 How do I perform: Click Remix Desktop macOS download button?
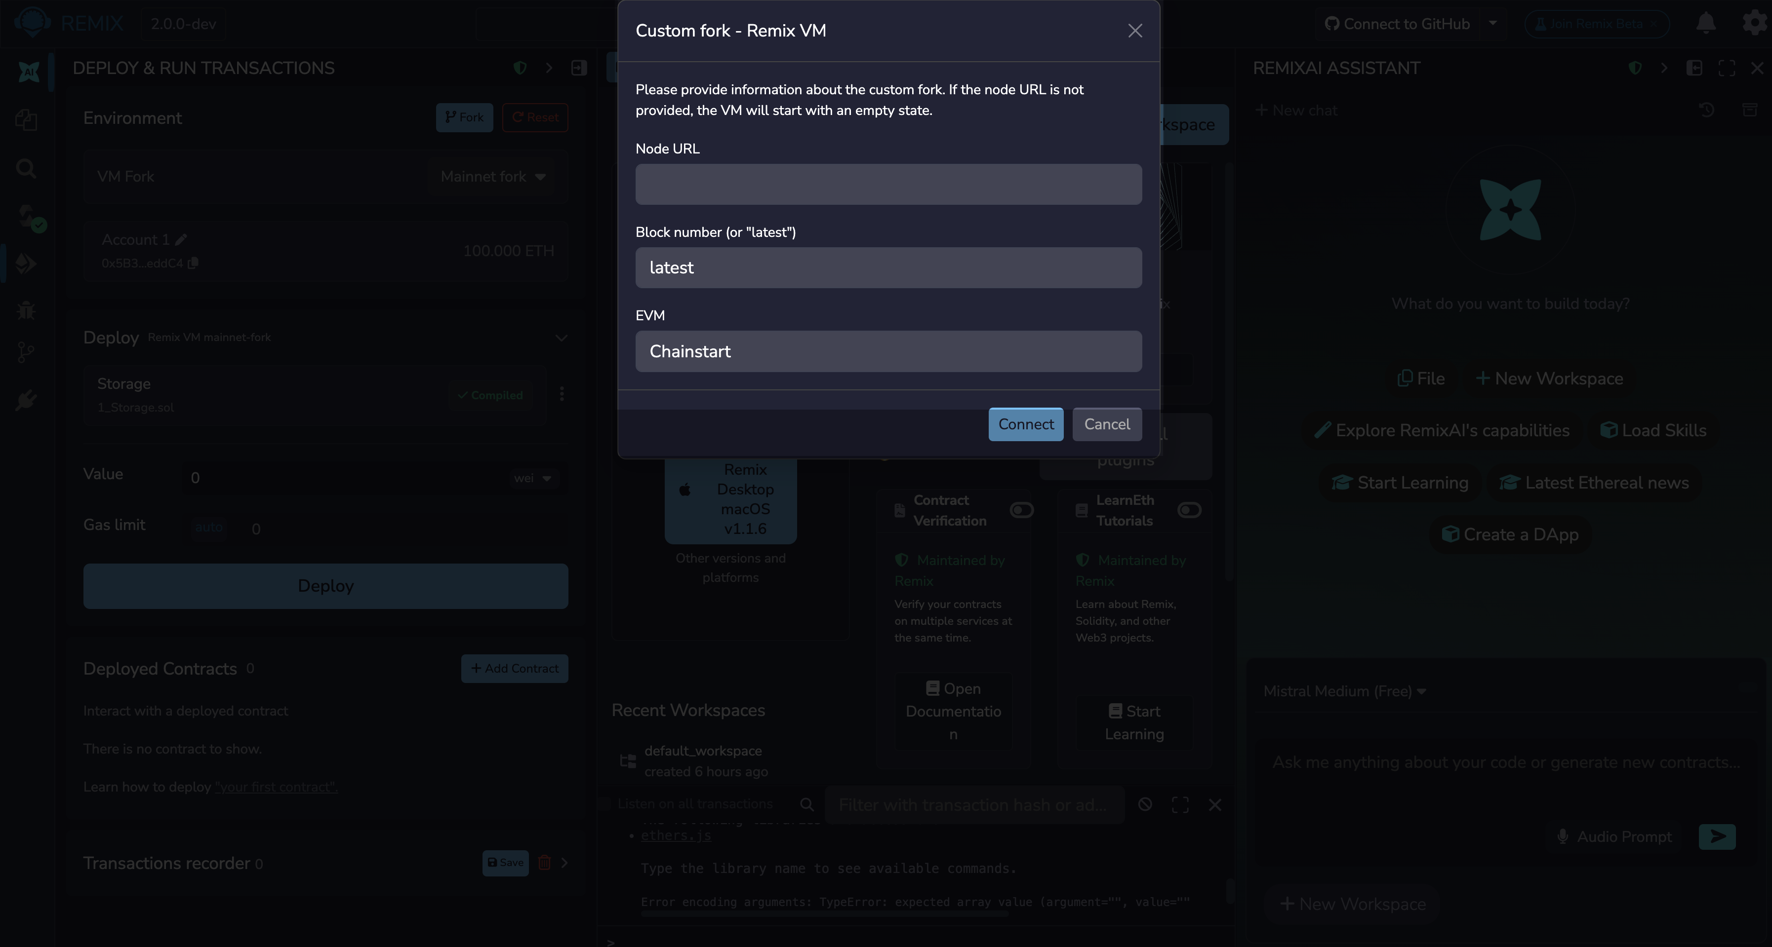tap(730, 499)
